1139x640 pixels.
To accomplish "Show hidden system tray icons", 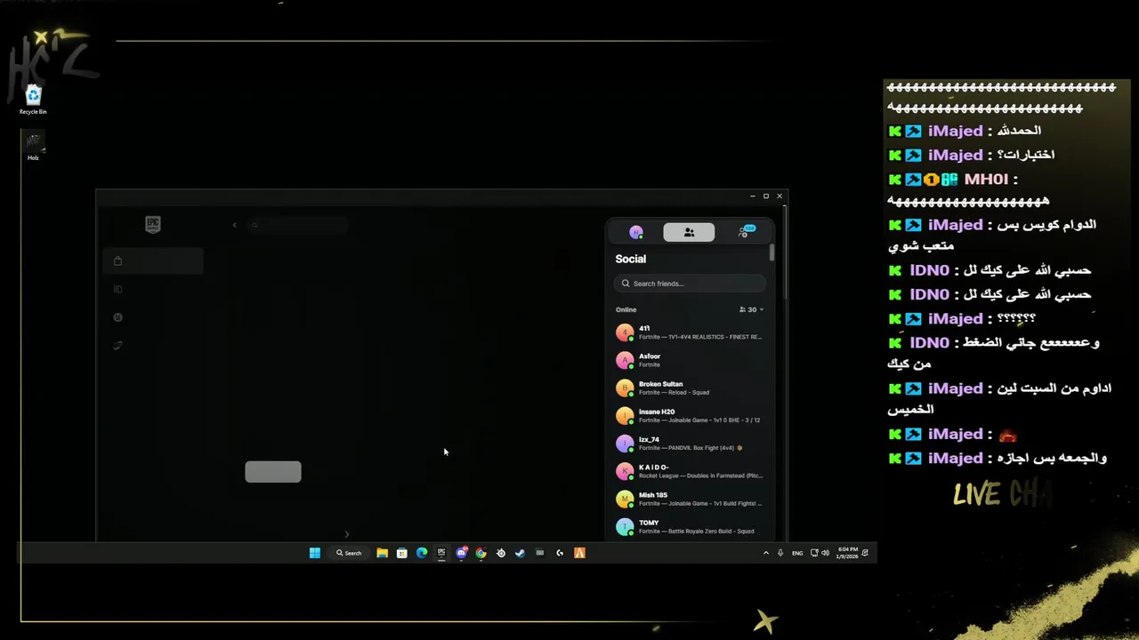I will [766, 553].
